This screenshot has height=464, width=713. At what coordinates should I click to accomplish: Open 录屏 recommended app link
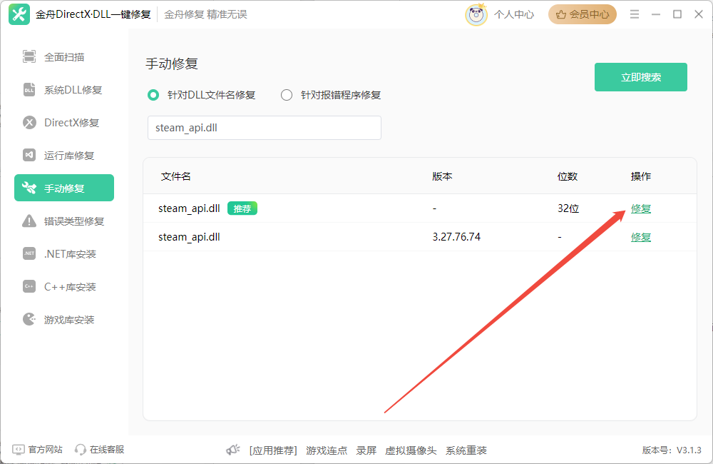pos(366,450)
